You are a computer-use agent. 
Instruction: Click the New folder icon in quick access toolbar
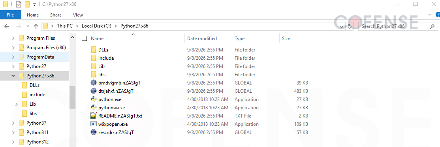pyautogui.click(x=27, y=4)
